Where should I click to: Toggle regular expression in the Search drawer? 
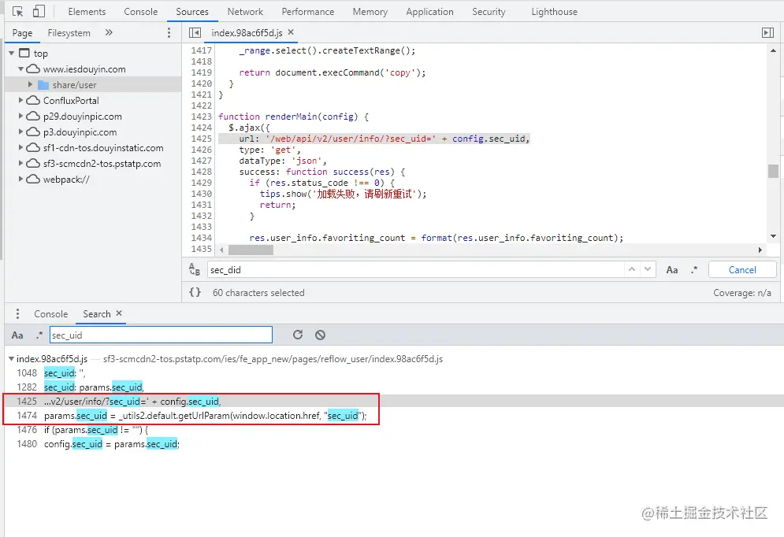pos(39,335)
